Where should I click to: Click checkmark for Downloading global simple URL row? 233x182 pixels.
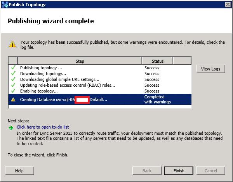[x=13, y=79]
